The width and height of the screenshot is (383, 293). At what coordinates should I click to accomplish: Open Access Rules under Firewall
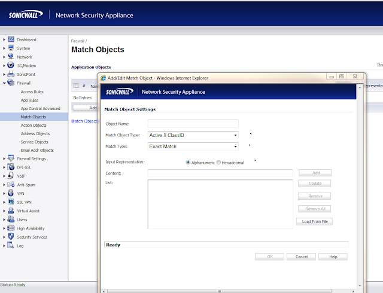[32, 92]
